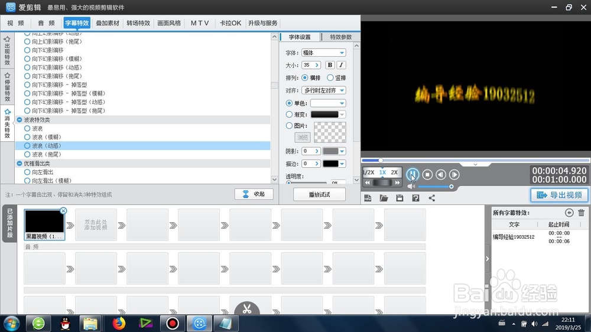Open the 转场特效 tab
Image resolution: width=591 pixels, height=332 pixels.
(x=138, y=23)
